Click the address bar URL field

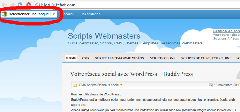pyautogui.click(x=137, y=5)
